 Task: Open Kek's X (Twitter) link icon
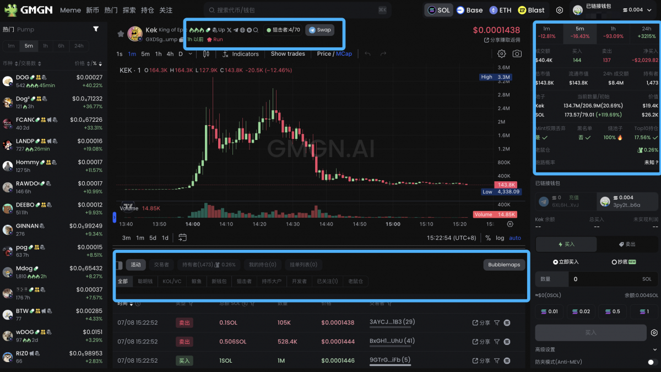[x=229, y=30]
